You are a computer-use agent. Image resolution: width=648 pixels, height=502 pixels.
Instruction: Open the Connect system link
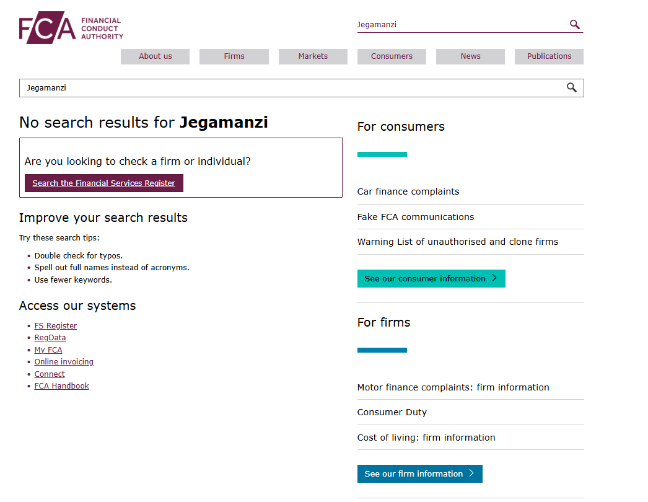tap(50, 374)
